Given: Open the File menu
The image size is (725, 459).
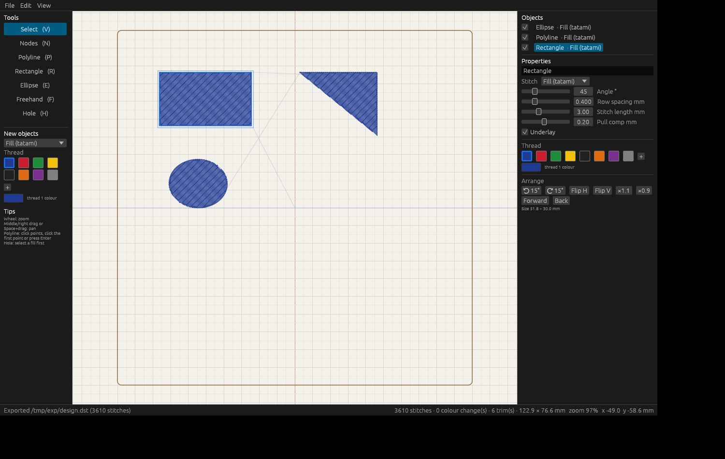Looking at the screenshot, I should [10, 5].
